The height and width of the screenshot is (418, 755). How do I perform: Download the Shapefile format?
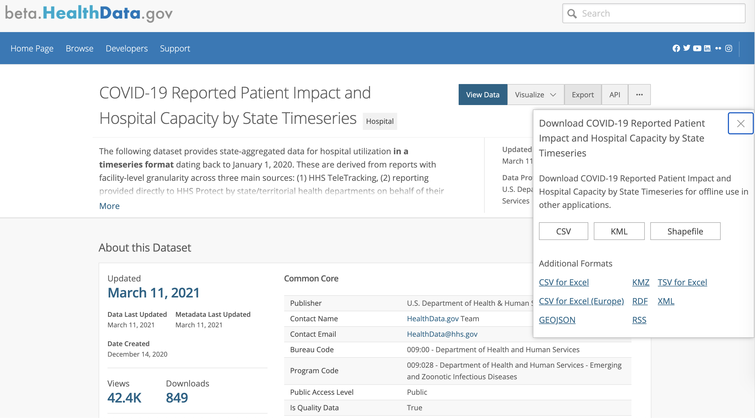pyautogui.click(x=685, y=231)
